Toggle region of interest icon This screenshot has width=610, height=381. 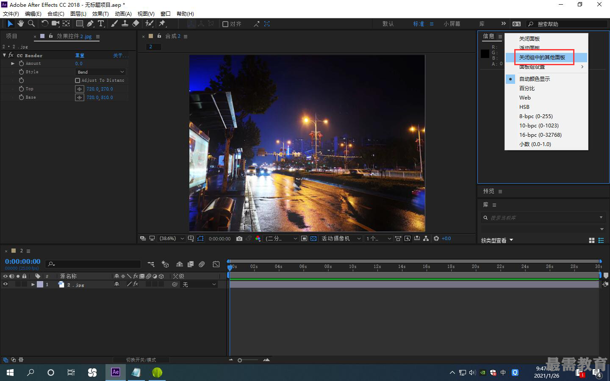304,239
